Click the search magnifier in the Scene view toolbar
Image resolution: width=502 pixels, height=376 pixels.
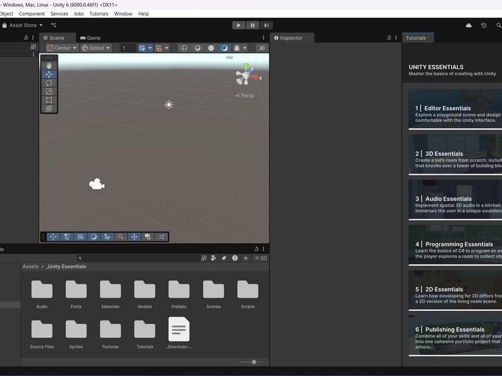(120, 238)
